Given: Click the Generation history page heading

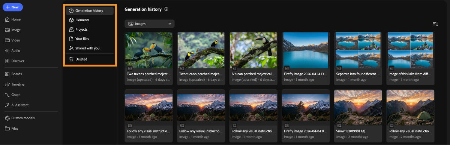Looking at the screenshot, I should coord(143,9).
